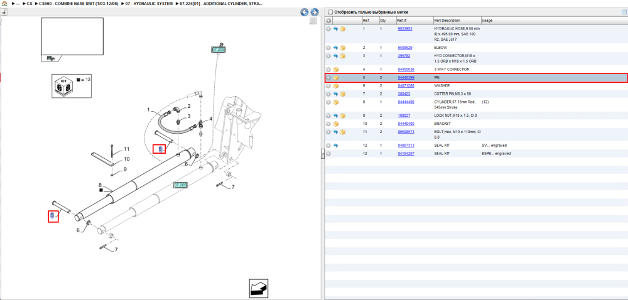Image resolution: width=628 pixels, height=300 pixels.
Task: Click the blue arrow in HYDRAULIC HOSE row
Action: coord(335,29)
